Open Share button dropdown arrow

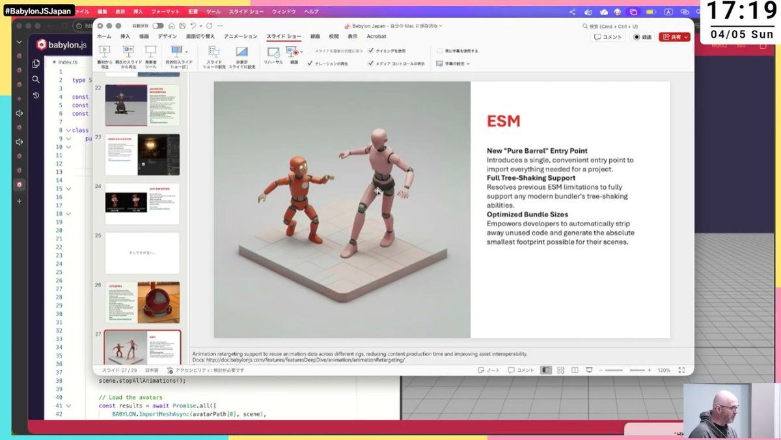[x=687, y=37]
